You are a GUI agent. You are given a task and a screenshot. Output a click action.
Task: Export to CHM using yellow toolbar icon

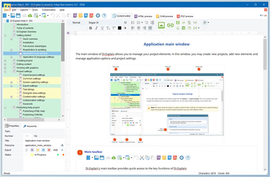(x=80, y=16)
